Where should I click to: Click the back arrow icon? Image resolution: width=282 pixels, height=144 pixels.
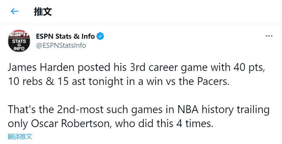pyautogui.click(x=15, y=12)
